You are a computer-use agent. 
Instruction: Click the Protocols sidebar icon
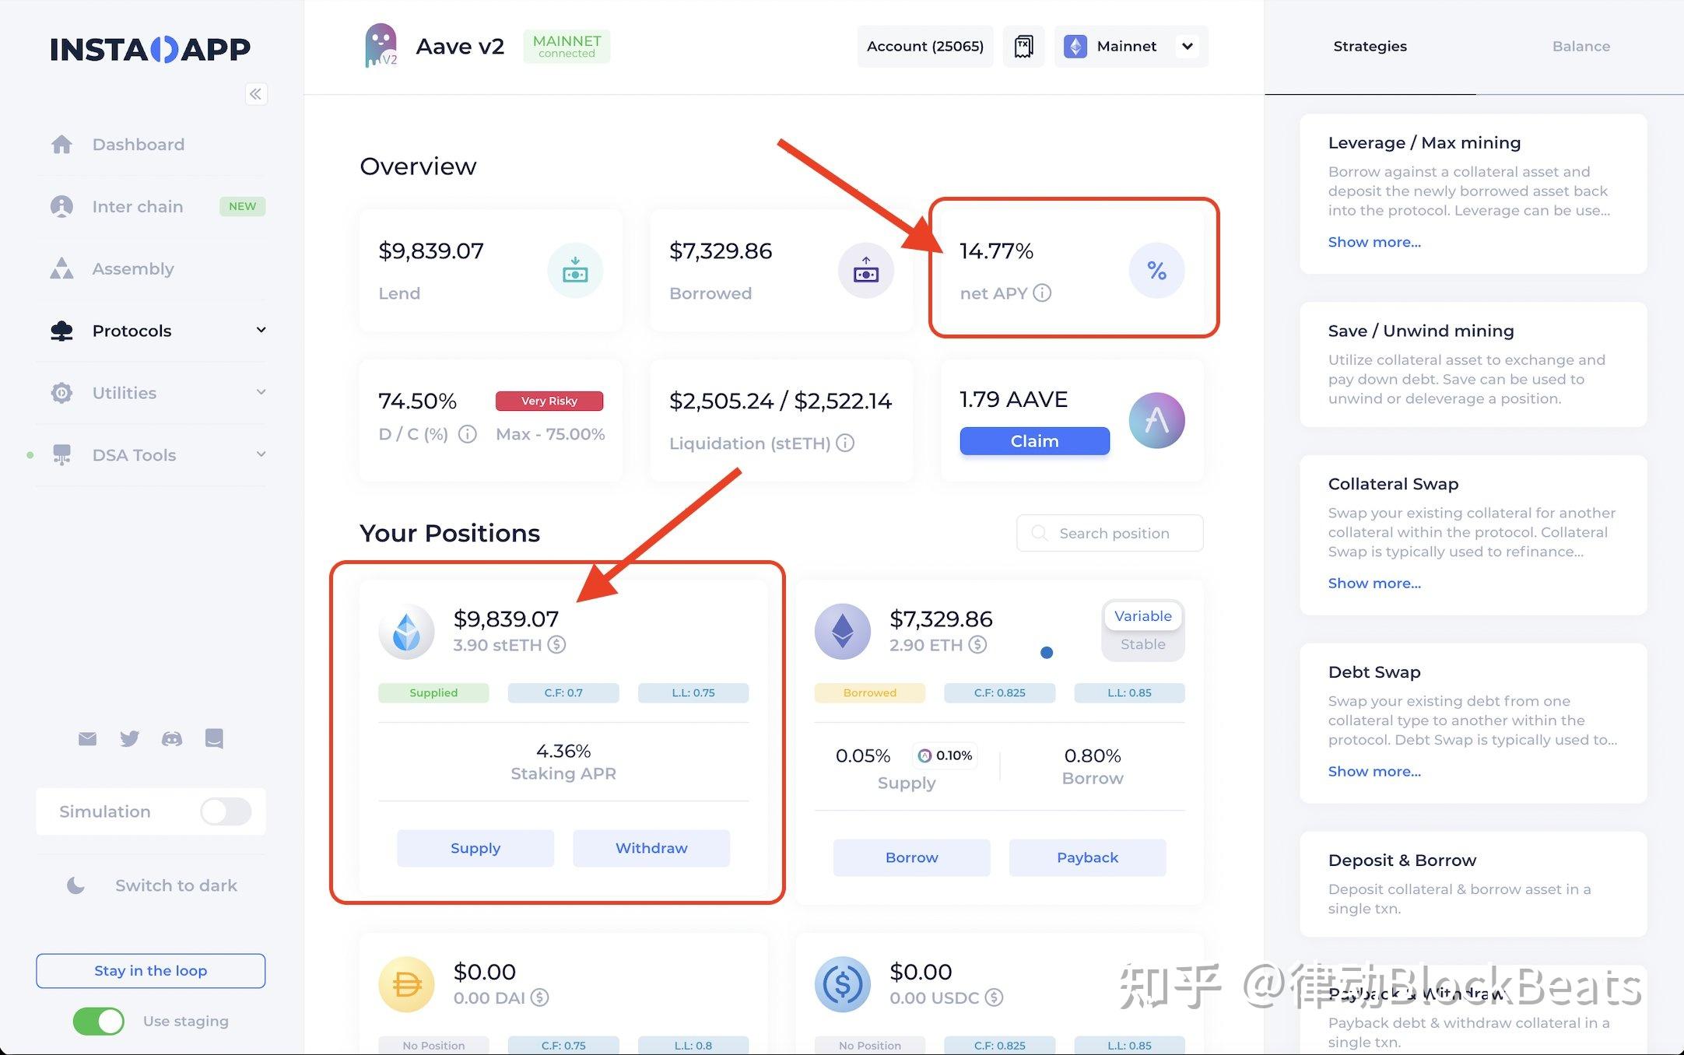click(62, 329)
